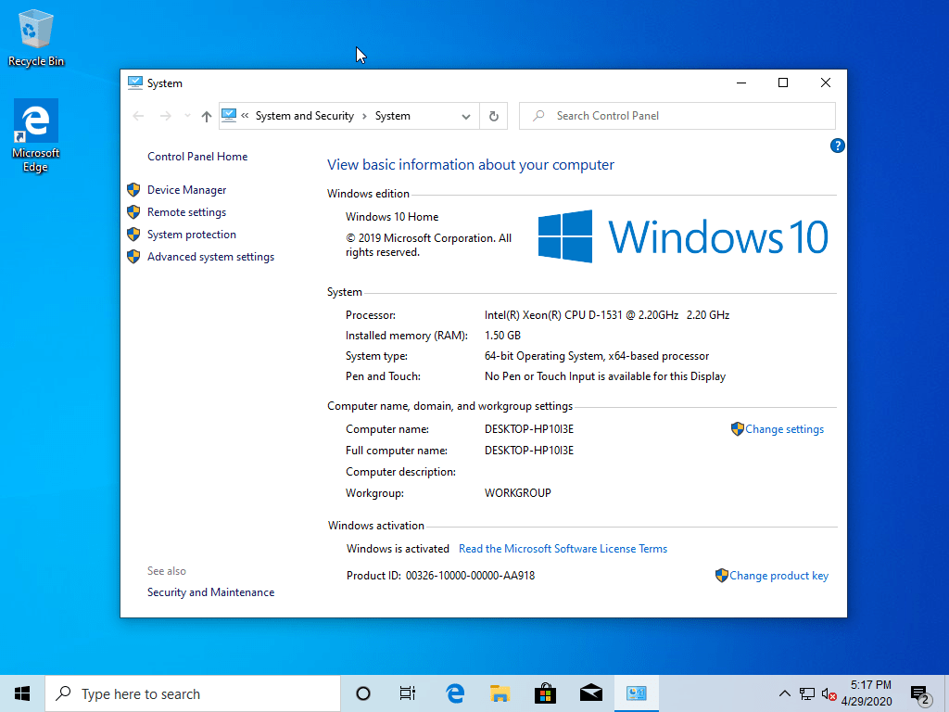Click the blue help question mark icon
The width and height of the screenshot is (949, 712).
[x=837, y=146]
